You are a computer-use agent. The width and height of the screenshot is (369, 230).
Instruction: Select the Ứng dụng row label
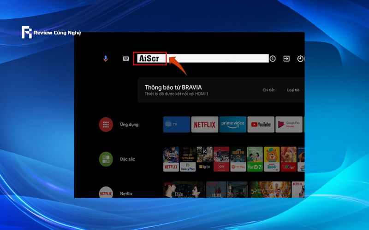(x=129, y=124)
